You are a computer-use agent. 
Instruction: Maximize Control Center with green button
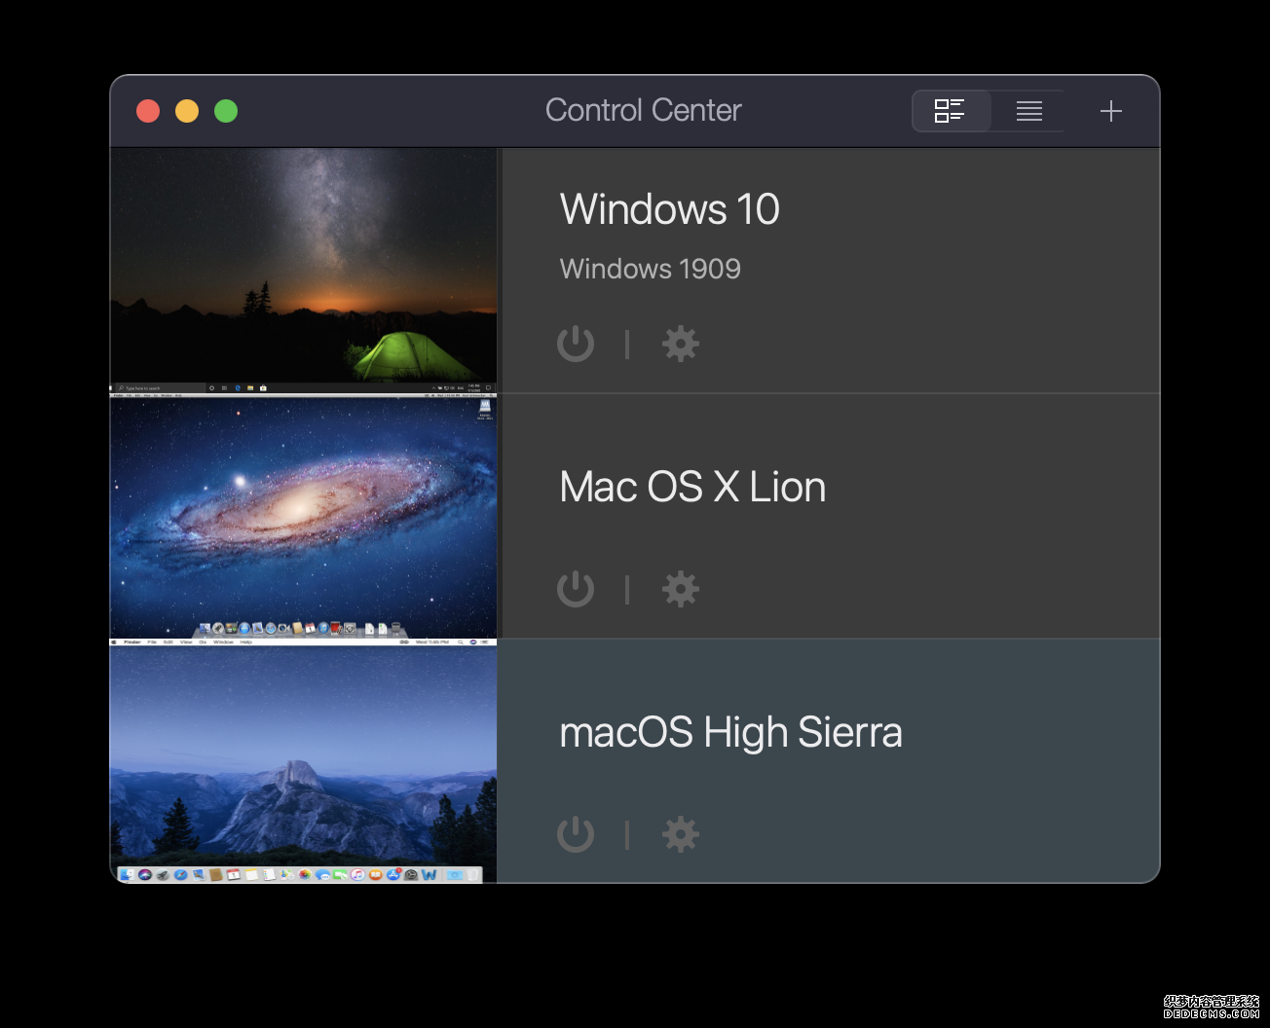click(226, 111)
